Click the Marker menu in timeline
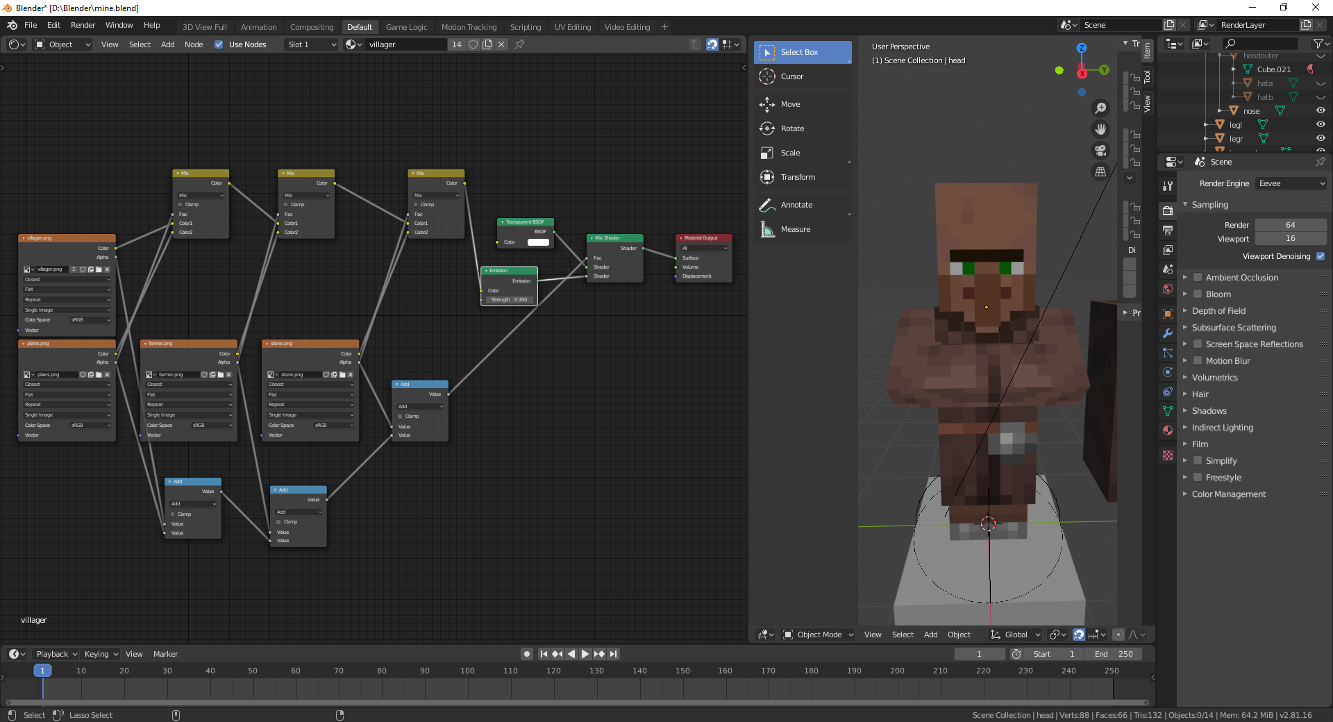The width and height of the screenshot is (1333, 722). coord(165,654)
